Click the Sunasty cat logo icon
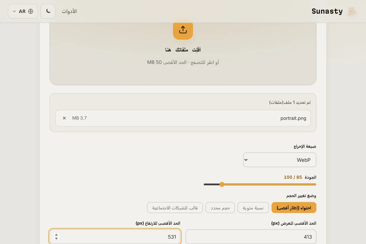This screenshot has width=366, height=244. click(x=352, y=11)
